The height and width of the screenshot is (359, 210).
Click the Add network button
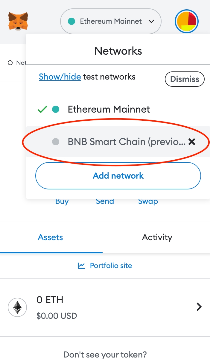[x=118, y=176]
